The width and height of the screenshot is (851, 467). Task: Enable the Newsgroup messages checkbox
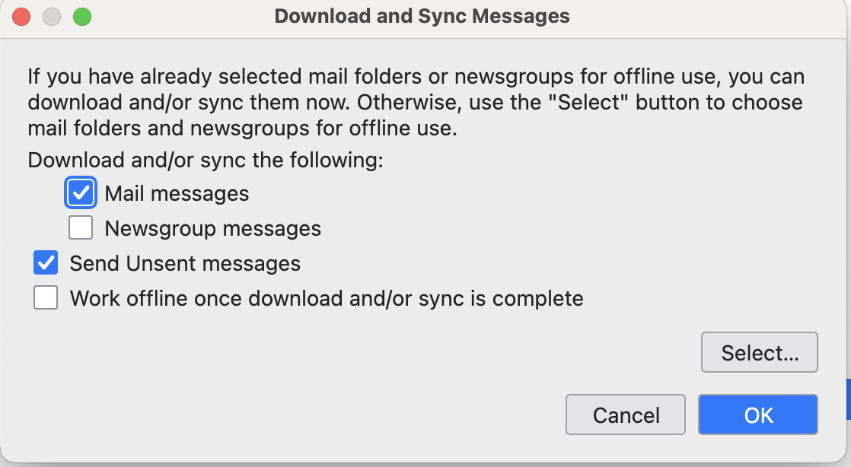(x=81, y=228)
